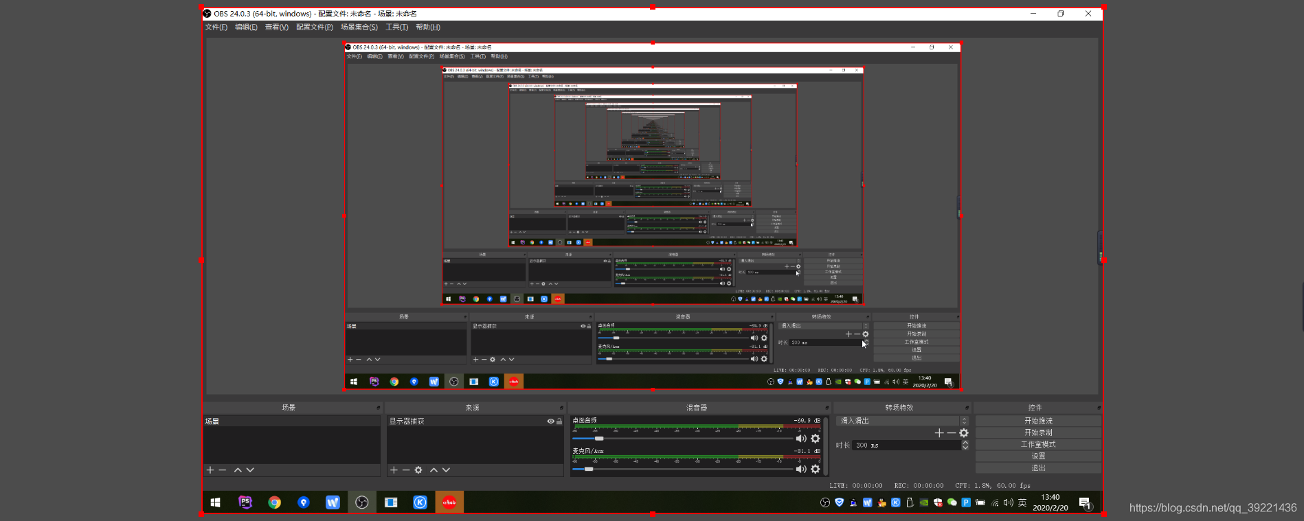Remove the transition in the main 转场特效 panel
Image resolution: width=1304 pixels, height=521 pixels.
click(x=952, y=433)
